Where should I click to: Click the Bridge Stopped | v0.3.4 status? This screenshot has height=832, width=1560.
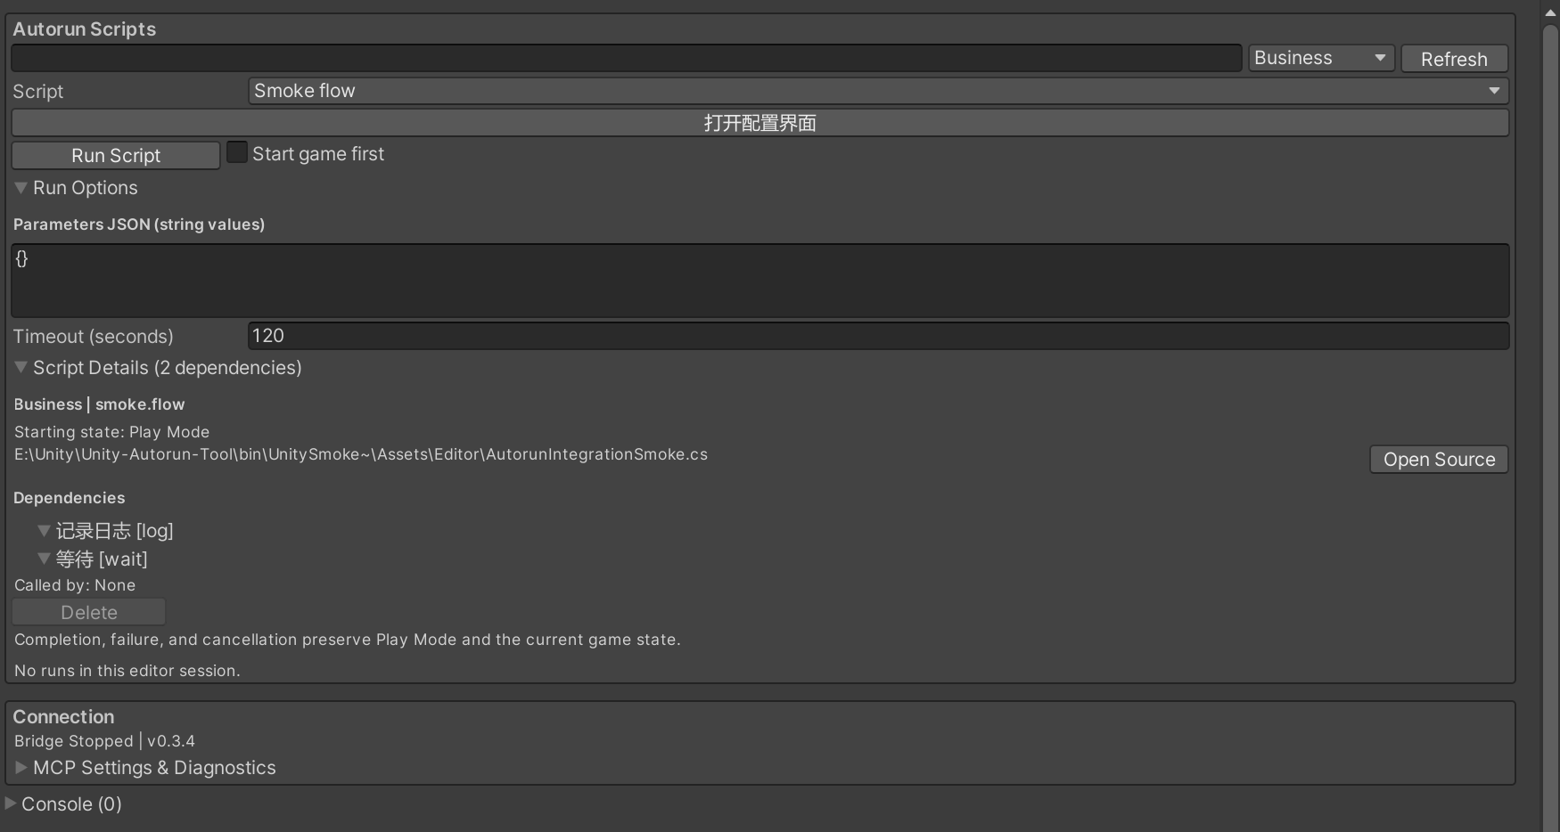pos(104,741)
